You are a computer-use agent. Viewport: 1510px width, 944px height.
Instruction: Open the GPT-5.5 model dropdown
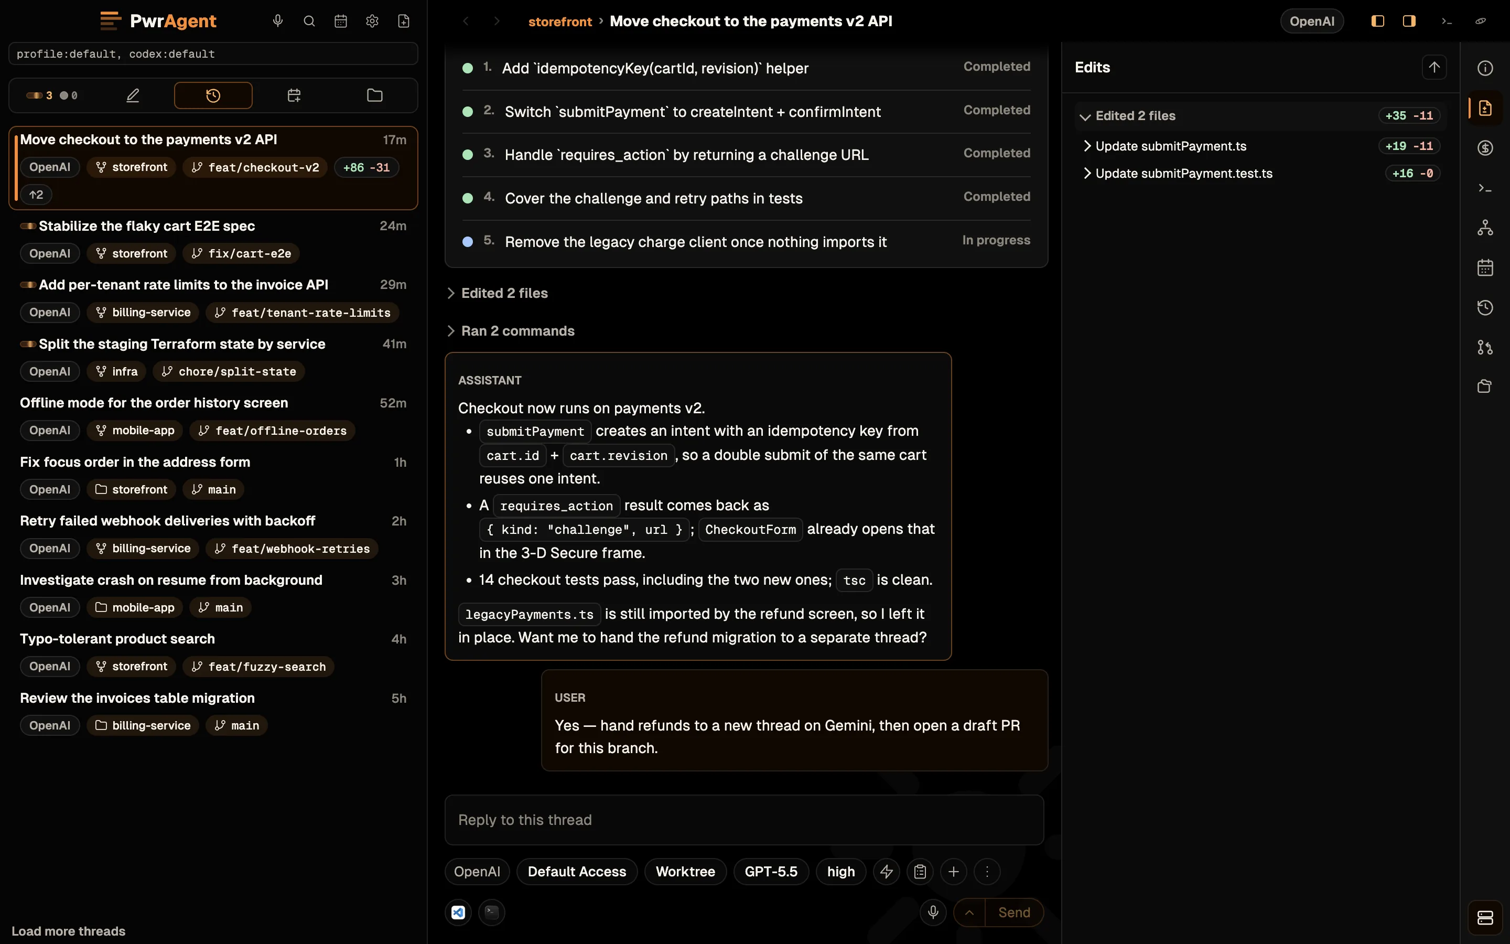(x=771, y=872)
